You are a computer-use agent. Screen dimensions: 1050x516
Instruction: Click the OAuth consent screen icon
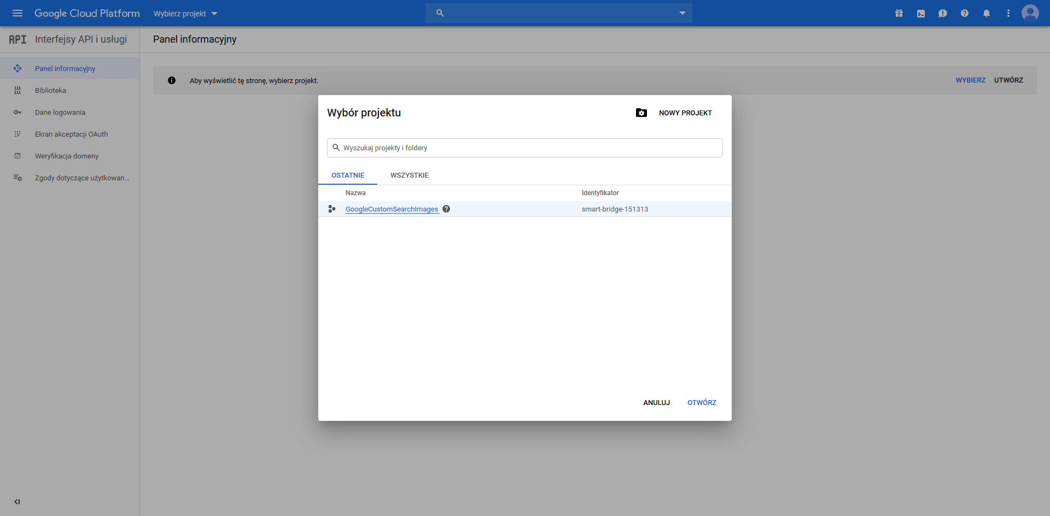[x=17, y=134]
